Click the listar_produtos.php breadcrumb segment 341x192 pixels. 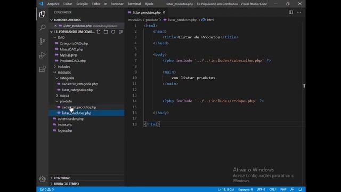click(182, 20)
